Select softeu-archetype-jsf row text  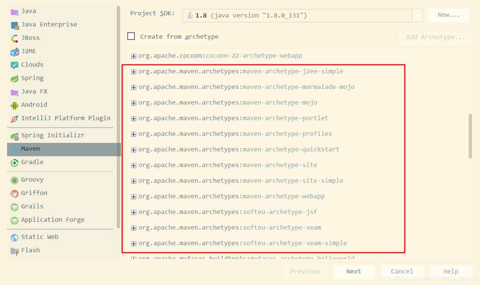click(228, 212)
